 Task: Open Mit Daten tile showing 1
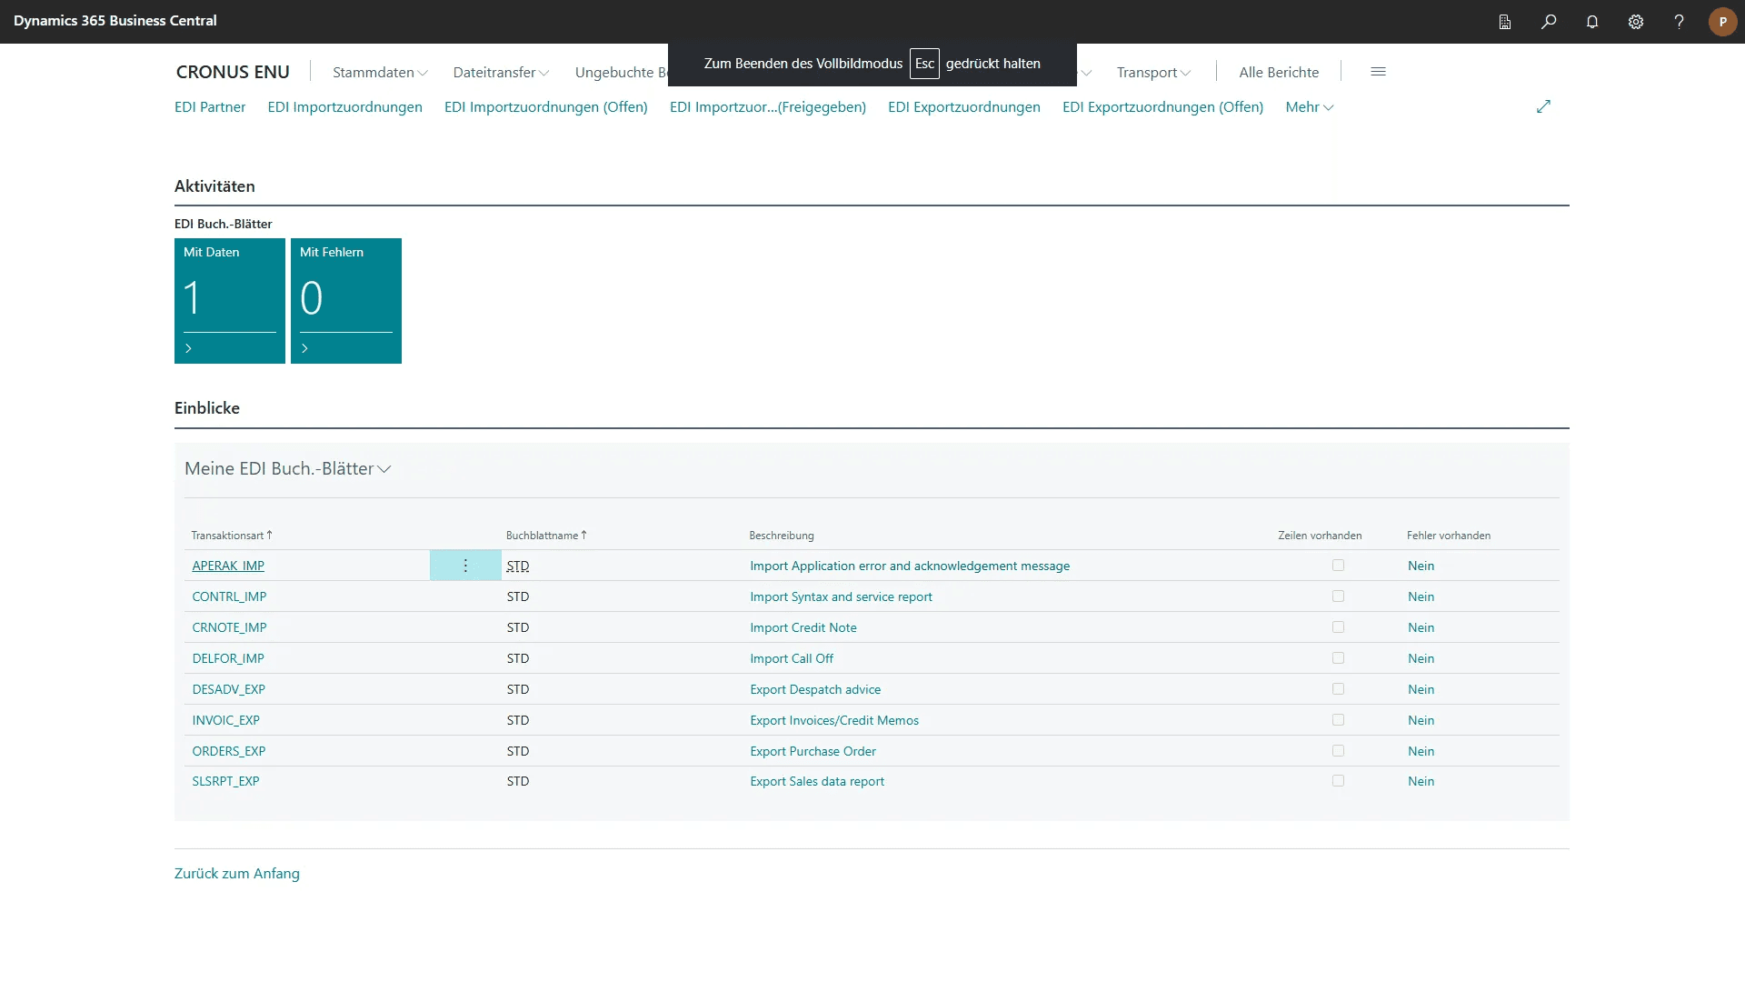point(230,301)
